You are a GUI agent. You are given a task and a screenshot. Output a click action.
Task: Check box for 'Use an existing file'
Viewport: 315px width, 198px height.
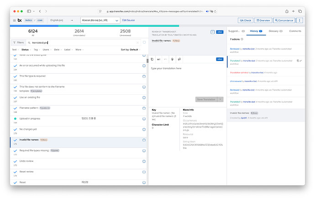click(x=144, y=97)
